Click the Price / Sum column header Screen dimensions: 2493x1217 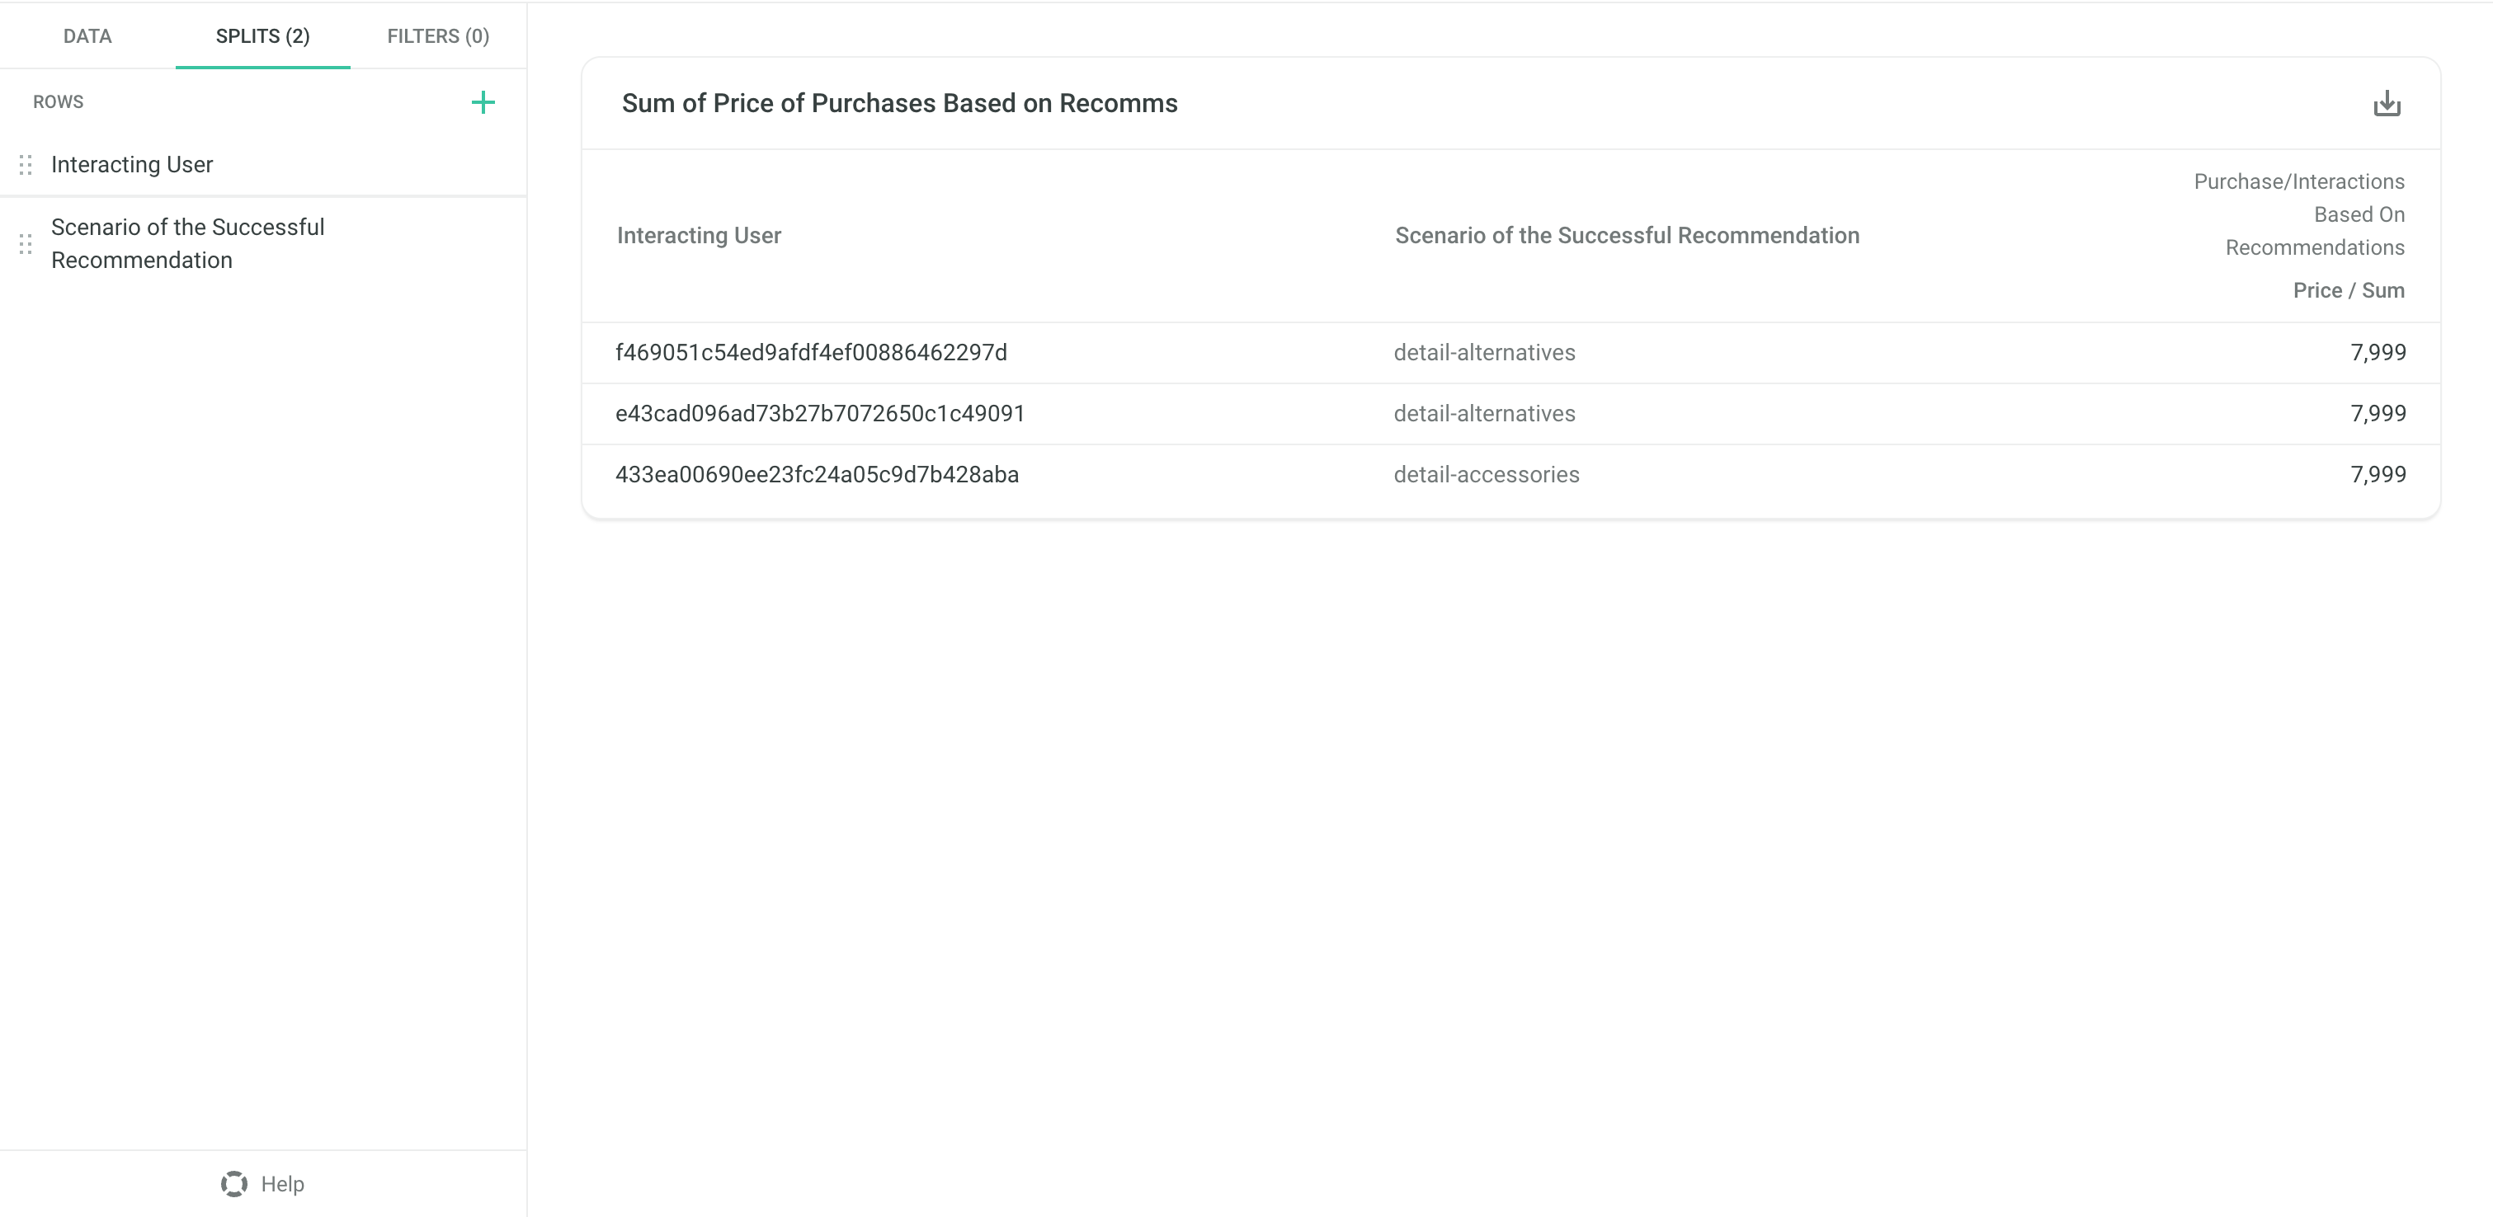(2348, 290)
